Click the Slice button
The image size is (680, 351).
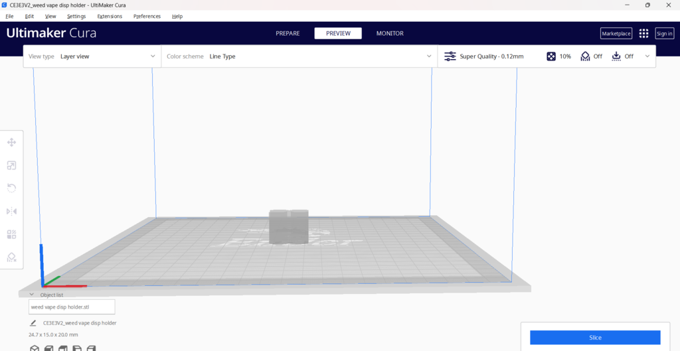click(x=595, y=338)
